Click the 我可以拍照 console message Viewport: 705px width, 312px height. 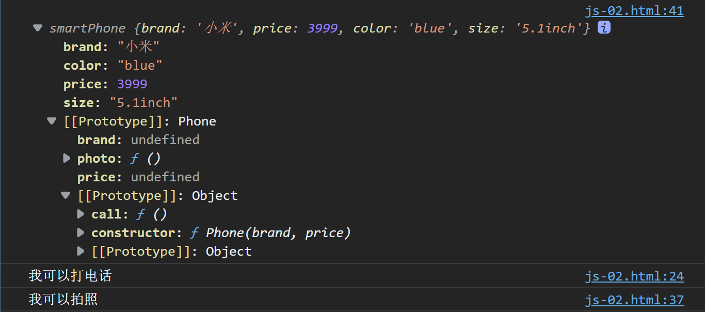point(63,299)
